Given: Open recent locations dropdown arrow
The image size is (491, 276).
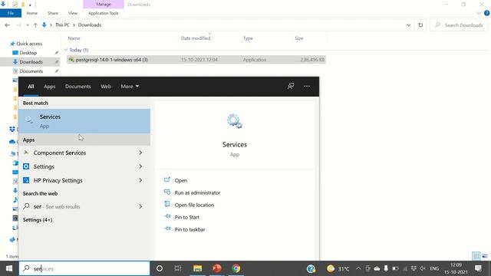Looking at the screenshot, I should (x=28, y=25).
